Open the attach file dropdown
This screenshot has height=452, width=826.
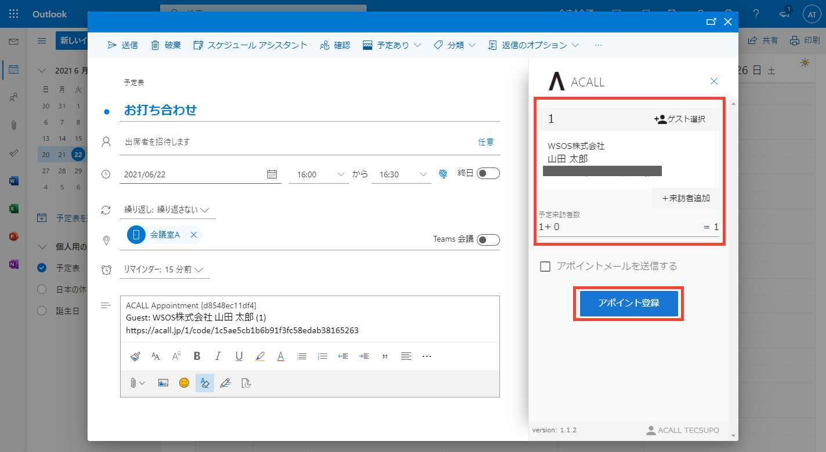137,383
